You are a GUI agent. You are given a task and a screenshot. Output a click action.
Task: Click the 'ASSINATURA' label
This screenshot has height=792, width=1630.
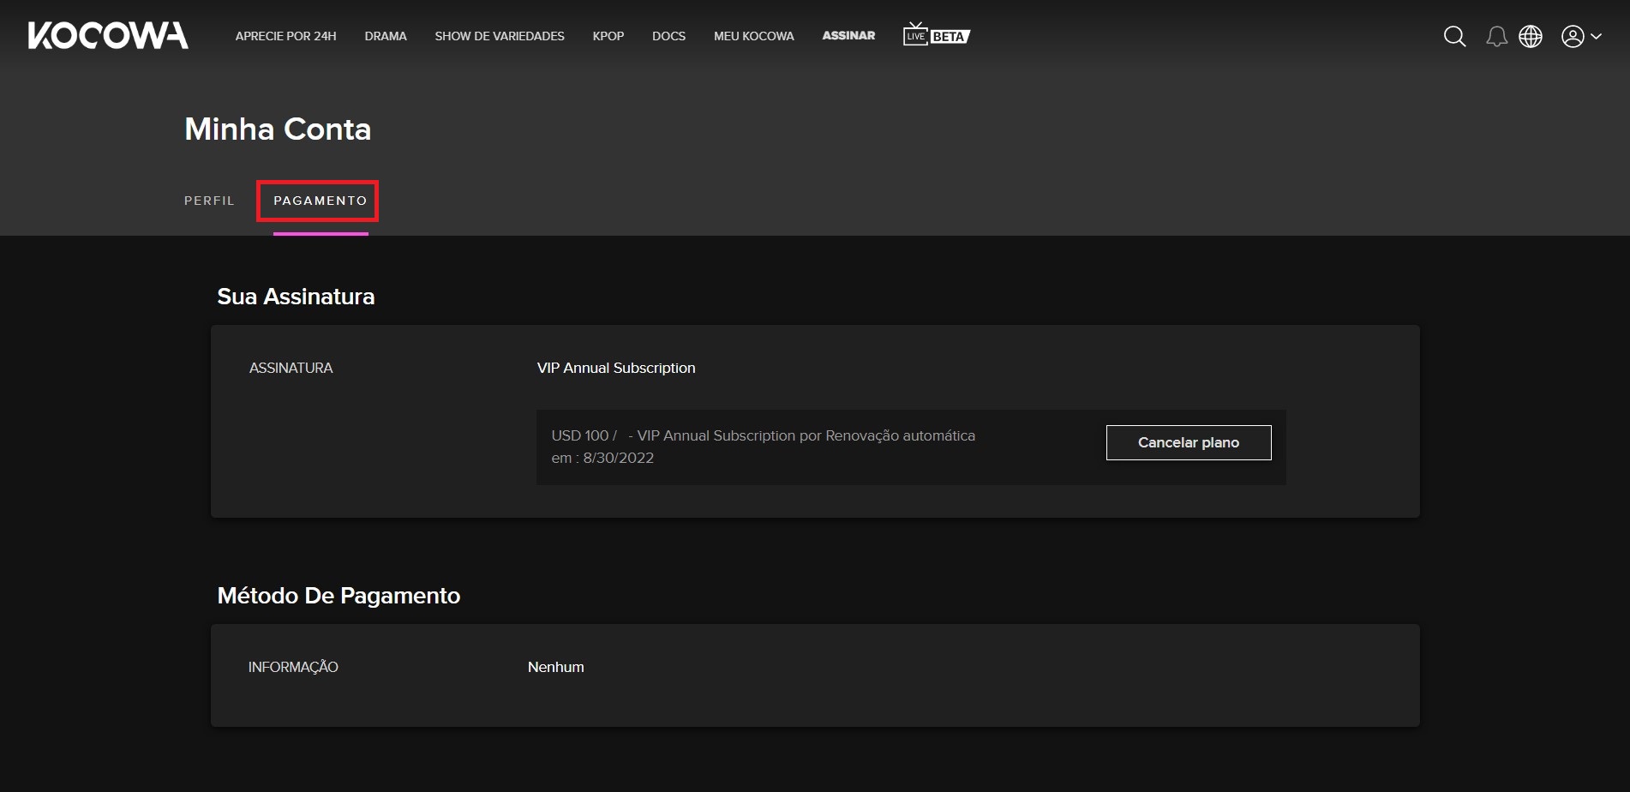291,368
